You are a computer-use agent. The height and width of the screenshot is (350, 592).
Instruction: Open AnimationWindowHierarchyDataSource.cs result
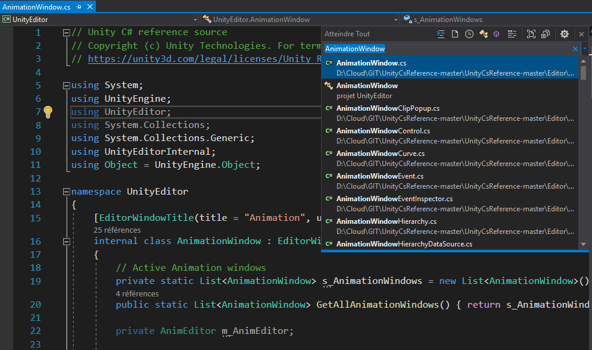(x=450, y=243)
